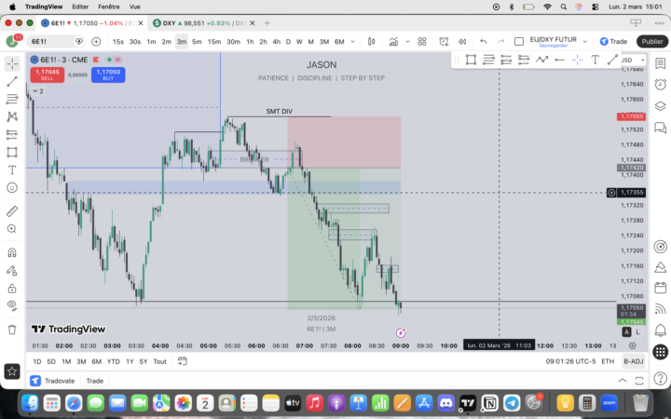The width and height of the screenshot is (671, 419).
Task: Click the Publier button
Action: tap(652, 42)
